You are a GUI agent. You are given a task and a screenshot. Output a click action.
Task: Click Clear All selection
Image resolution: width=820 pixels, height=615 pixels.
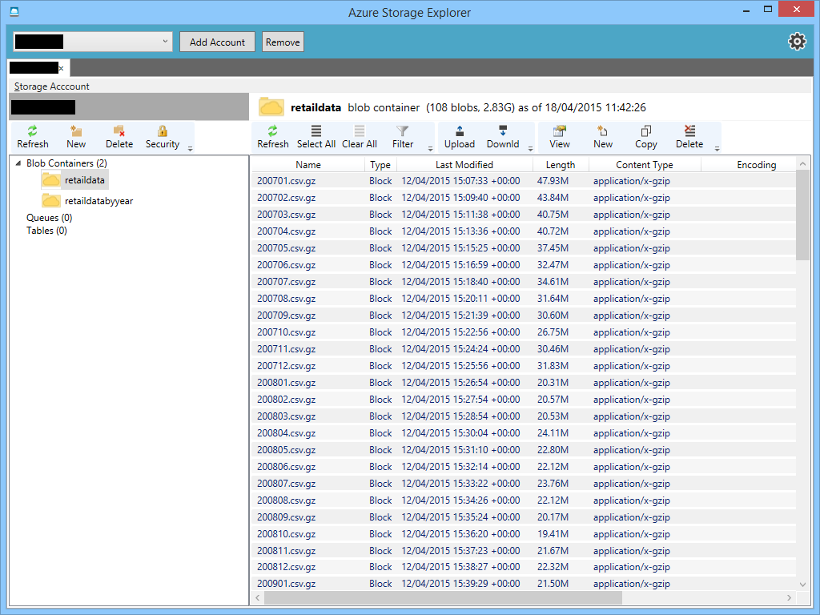point(360,137)
